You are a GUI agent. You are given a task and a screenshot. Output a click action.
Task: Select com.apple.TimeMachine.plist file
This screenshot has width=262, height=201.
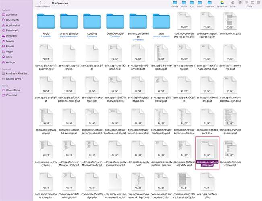coord(230,149)
